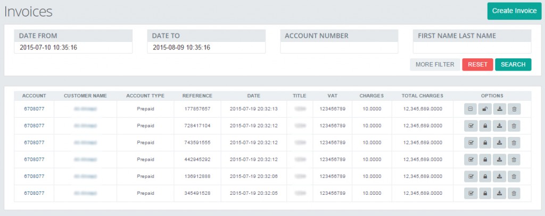Screen dimensions: 545x216
Task: Toggle the checkmark option for reference 345491528
Action: click(470, 193)
